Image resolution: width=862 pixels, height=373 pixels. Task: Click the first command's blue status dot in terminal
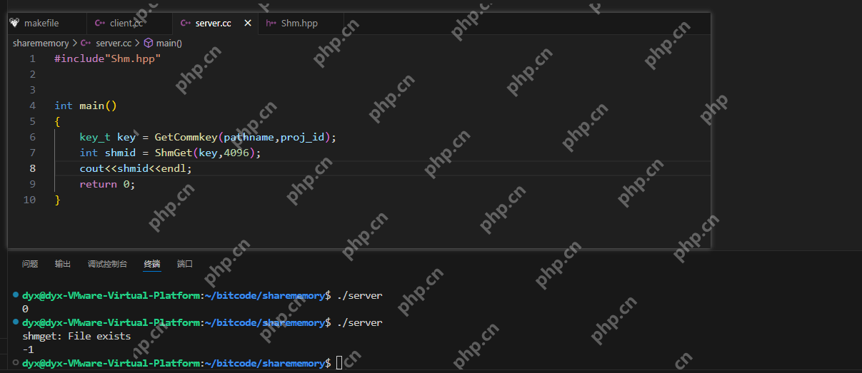pyautogui.click(x=16, y=295)
